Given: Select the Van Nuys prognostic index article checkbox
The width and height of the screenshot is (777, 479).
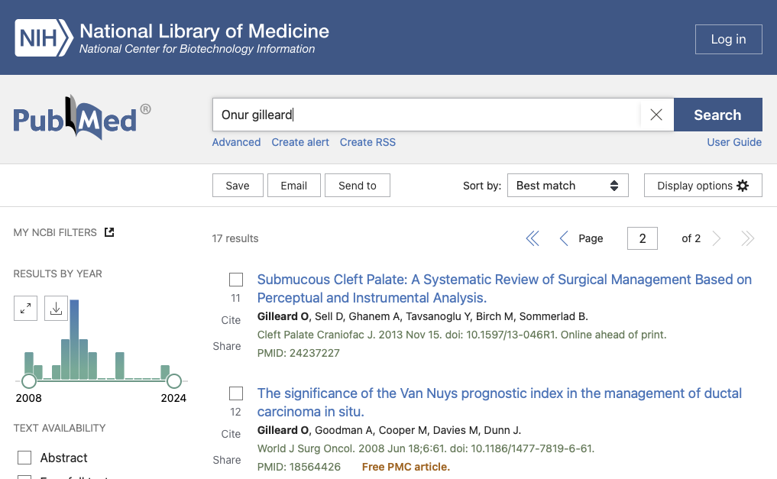Looking at the screenshot, I should (236, 393).
